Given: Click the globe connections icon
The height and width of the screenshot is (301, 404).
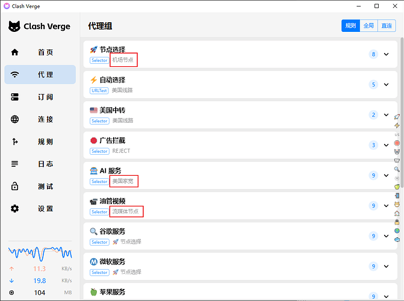Looking at the screenshot, I should point(14,119).
